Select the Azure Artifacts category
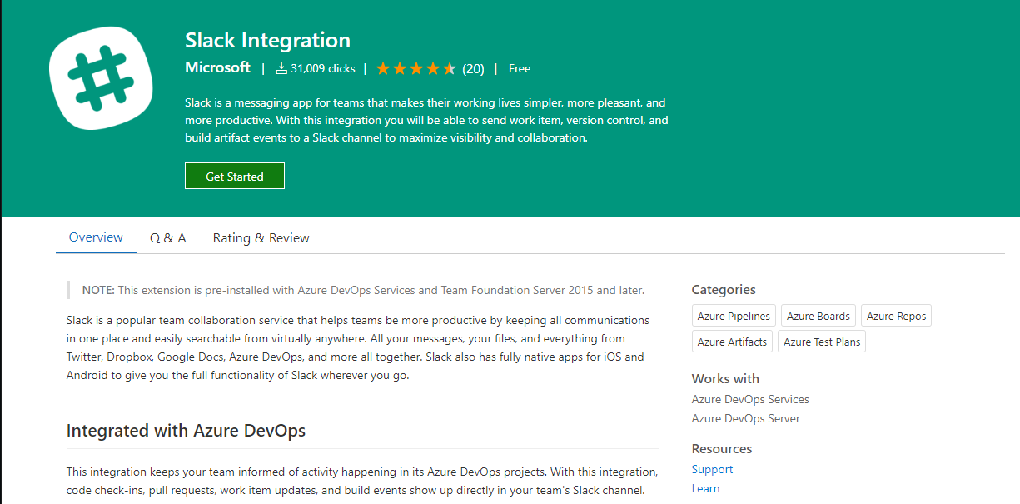 pos(732,341)
